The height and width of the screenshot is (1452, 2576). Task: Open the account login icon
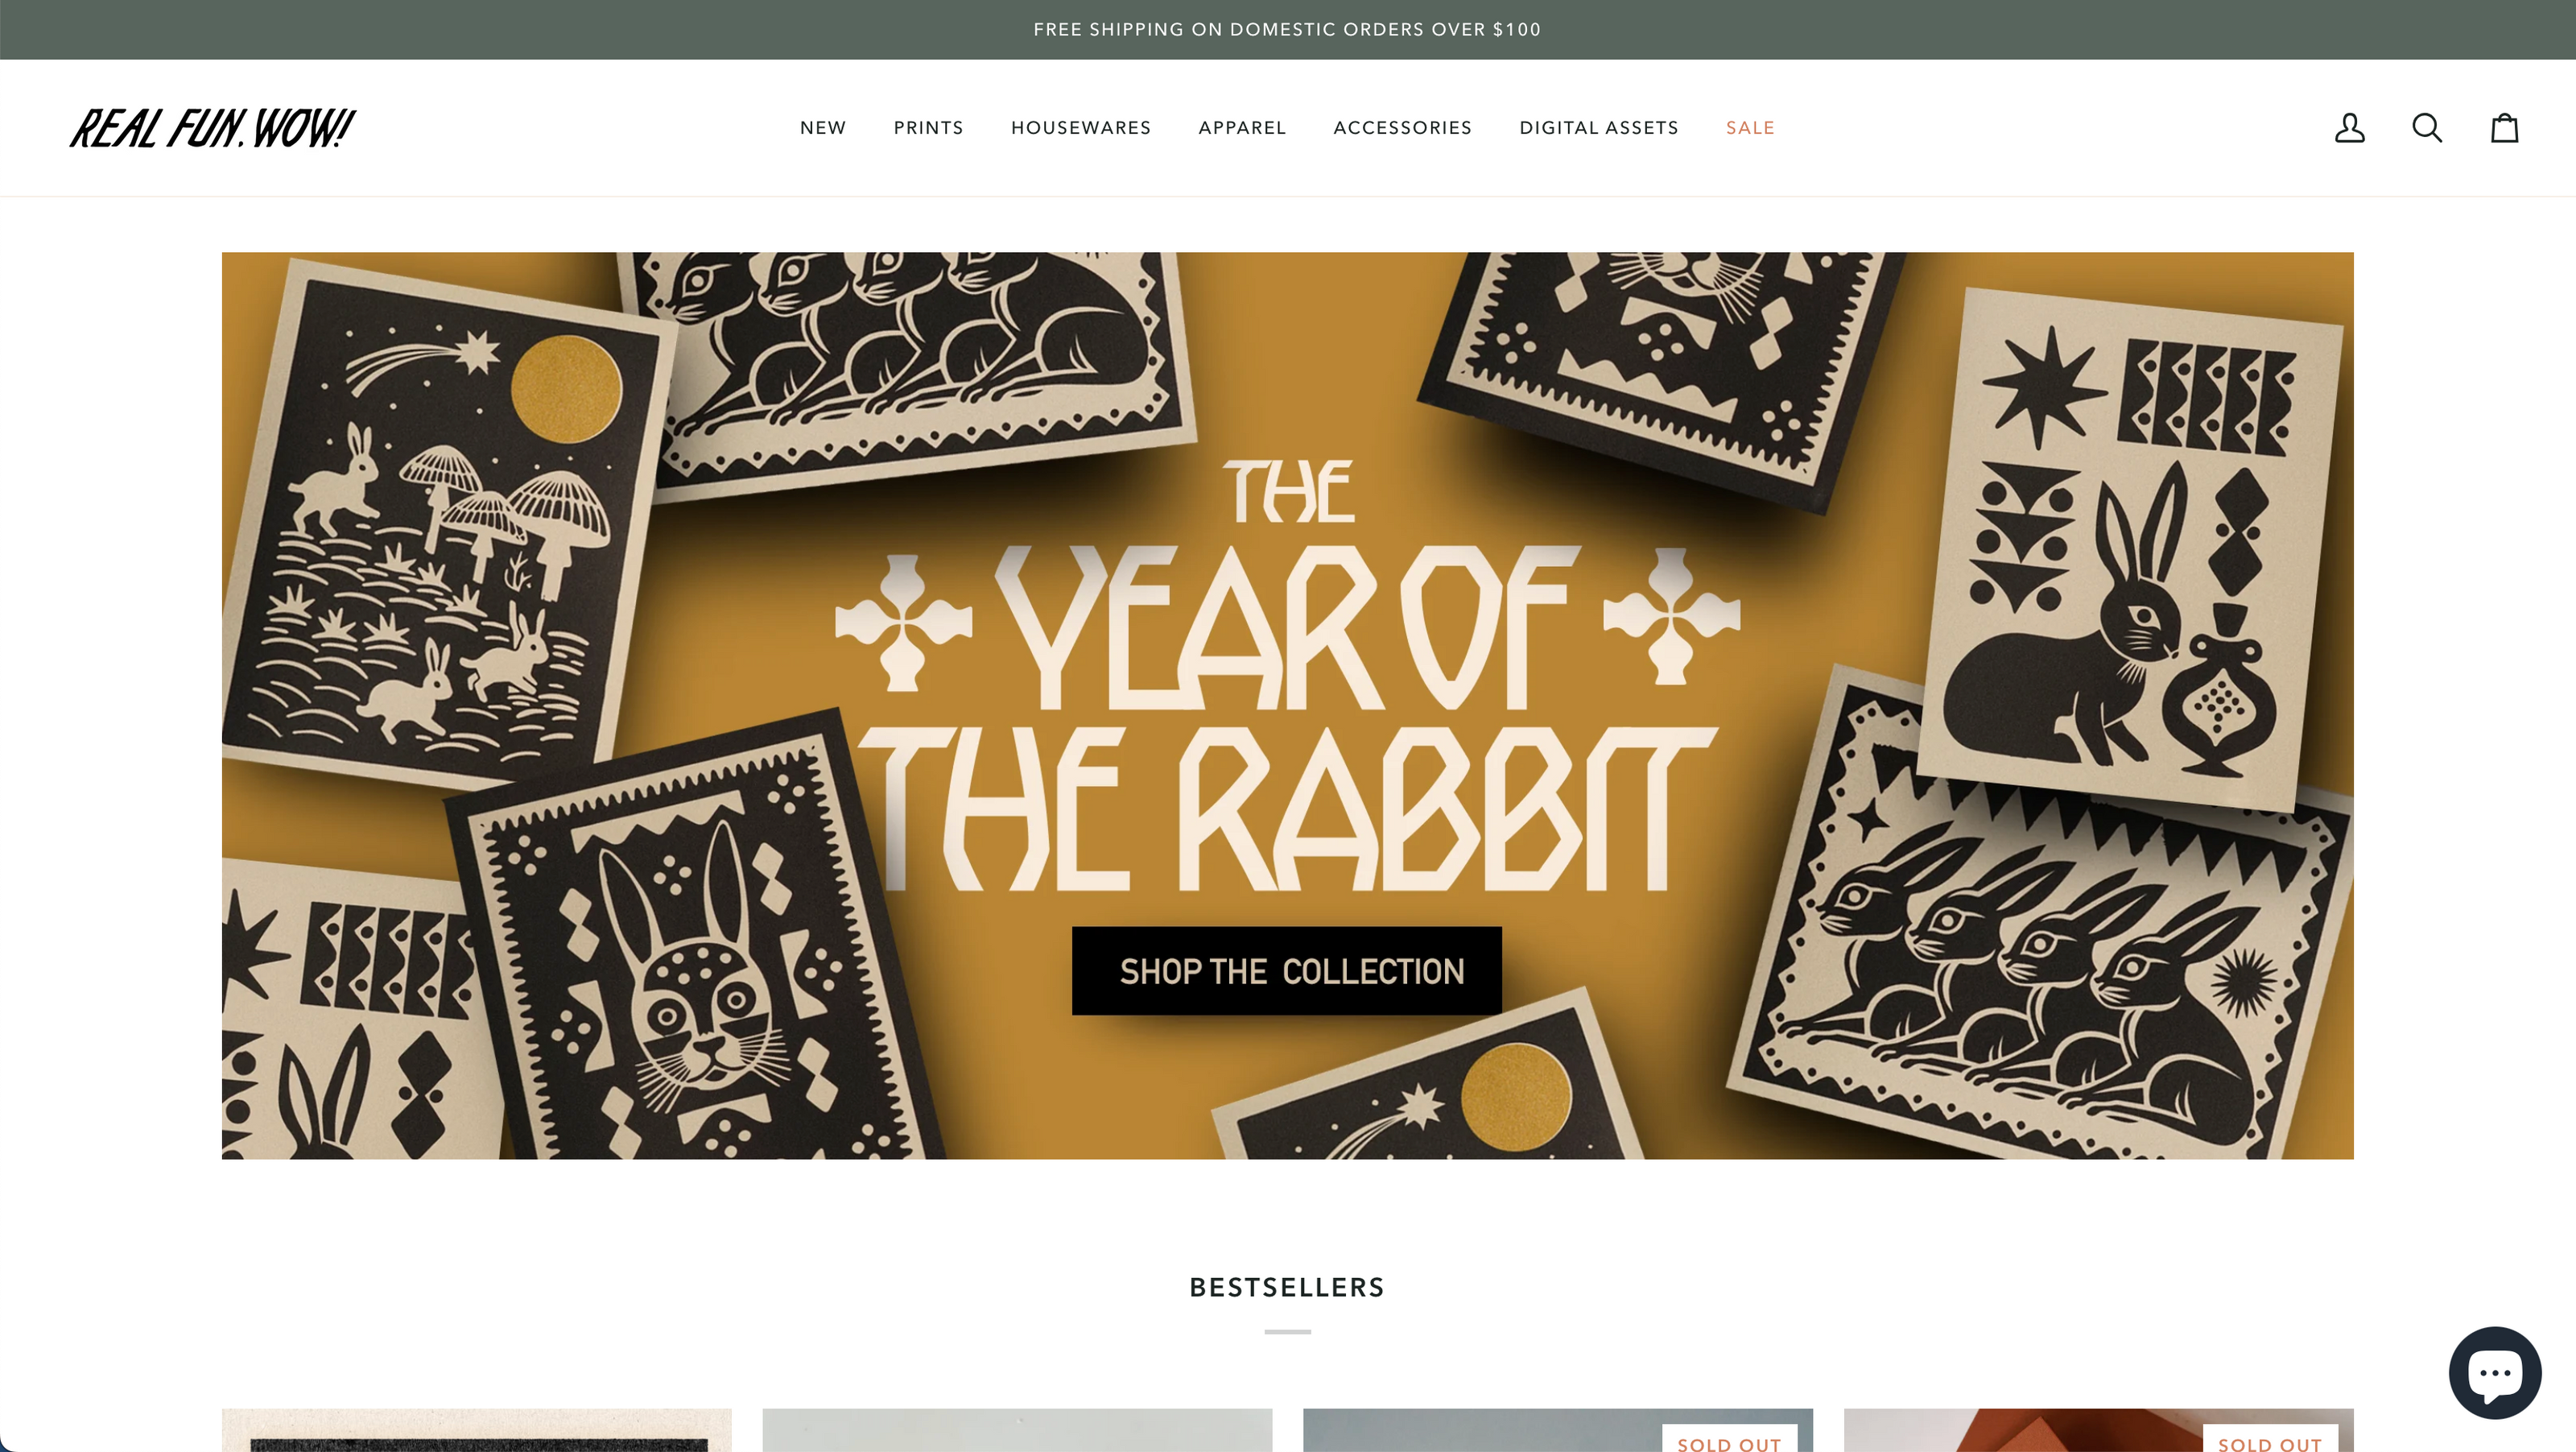[2349, 128]
